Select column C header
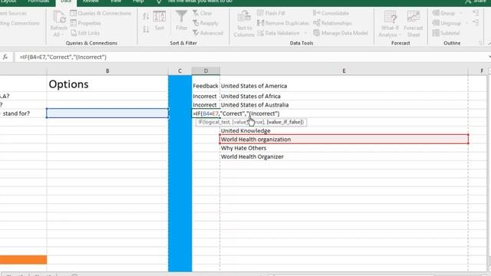Image resolution: width=491 pixels, height=276 pixels. [x=180, y=71]
